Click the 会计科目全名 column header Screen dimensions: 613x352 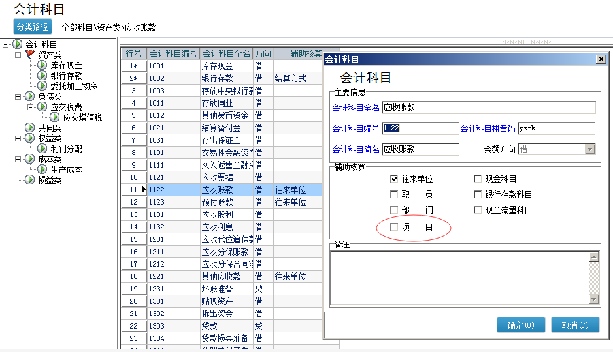click(x=226, y=53)
